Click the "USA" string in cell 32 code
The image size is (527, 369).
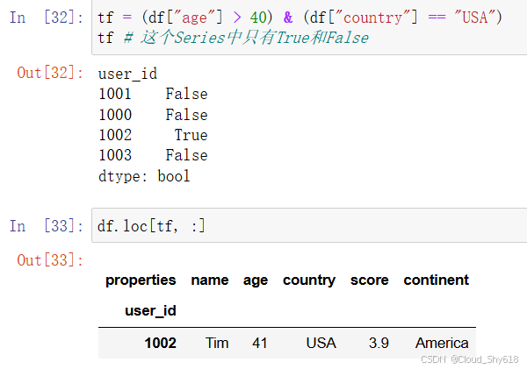coord(474,17)
